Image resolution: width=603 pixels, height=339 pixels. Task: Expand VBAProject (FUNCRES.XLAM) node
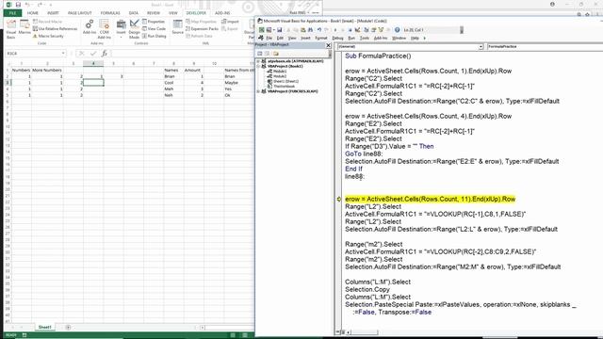coord(258,91)
